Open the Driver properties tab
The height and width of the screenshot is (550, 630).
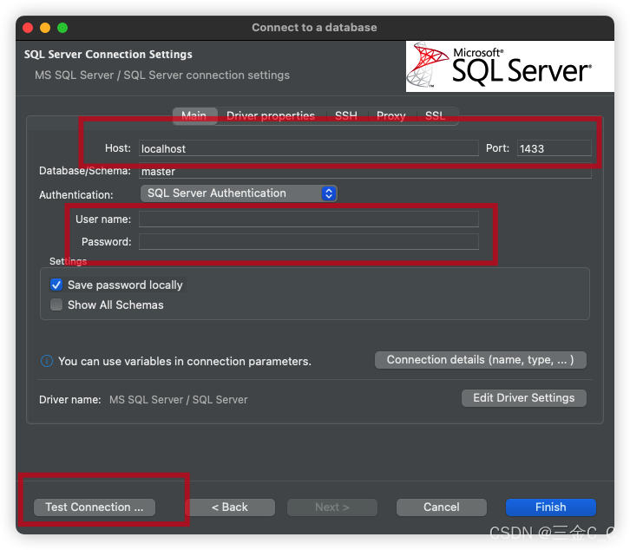point(271,115)
